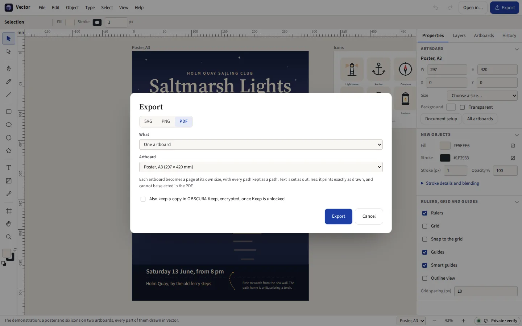Select the Zoom magnifier tool
The width and height of the screenshot is (522, 326).
[x=9, y=237]
